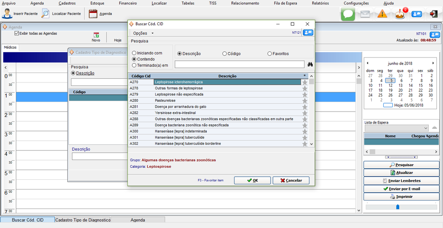
Task: Click the OK button
Action: 252,180
